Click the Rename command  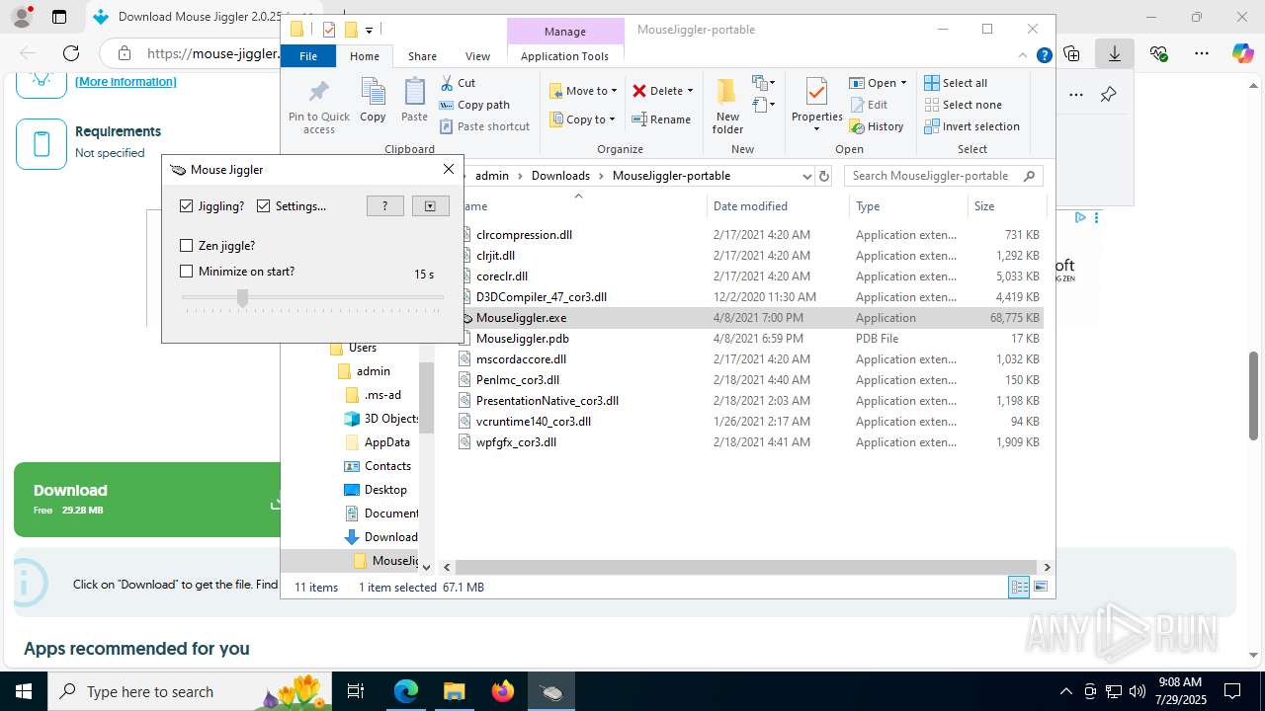pos(661,119)
